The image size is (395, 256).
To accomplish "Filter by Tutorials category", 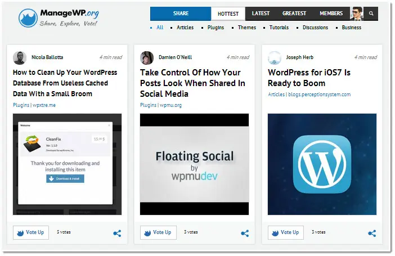I will [x=279, y=28].
